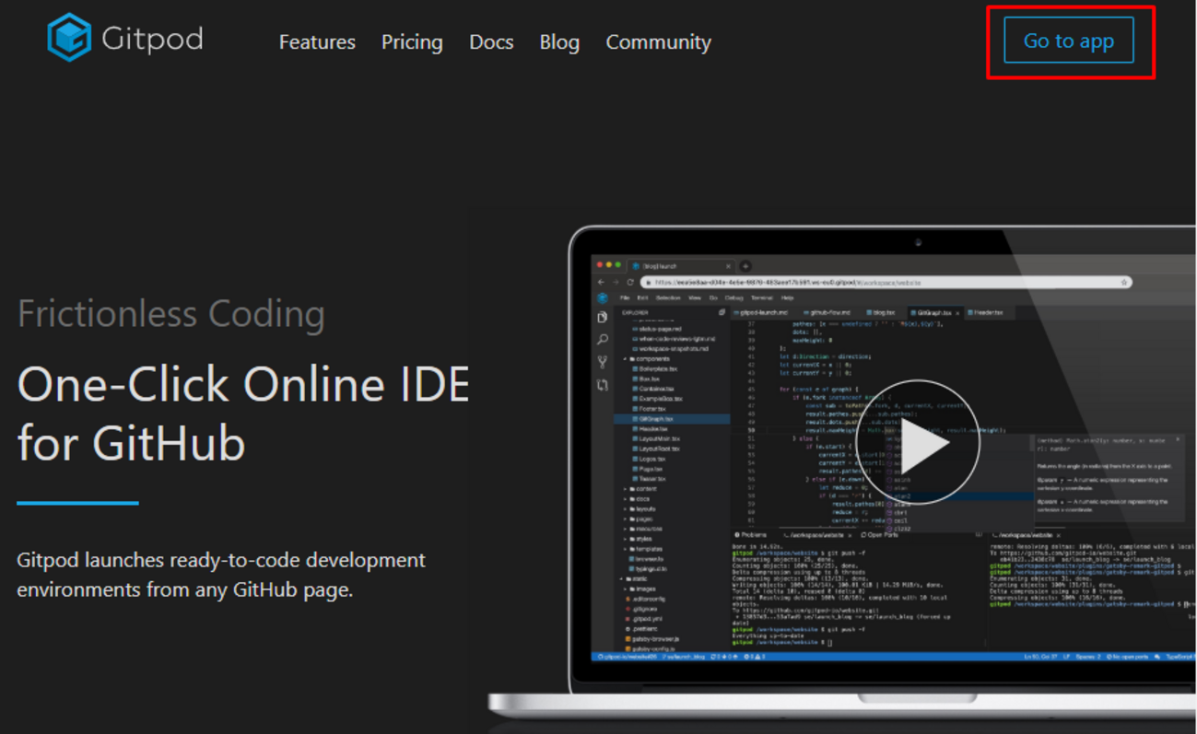Click the browser reload icon in the laptop
This screenshot has height=734, width=1197.
(630, 282)
